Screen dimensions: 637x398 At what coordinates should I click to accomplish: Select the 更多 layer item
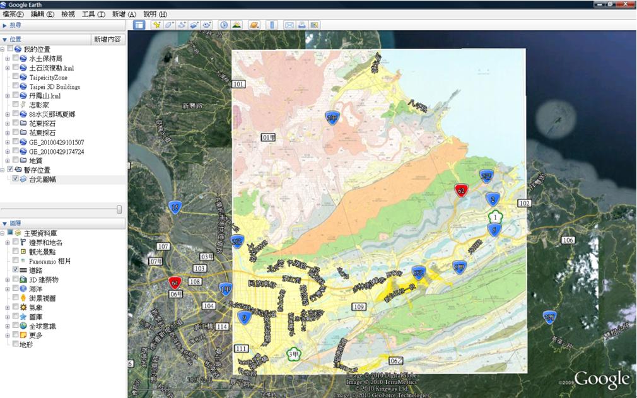[36, 335]
